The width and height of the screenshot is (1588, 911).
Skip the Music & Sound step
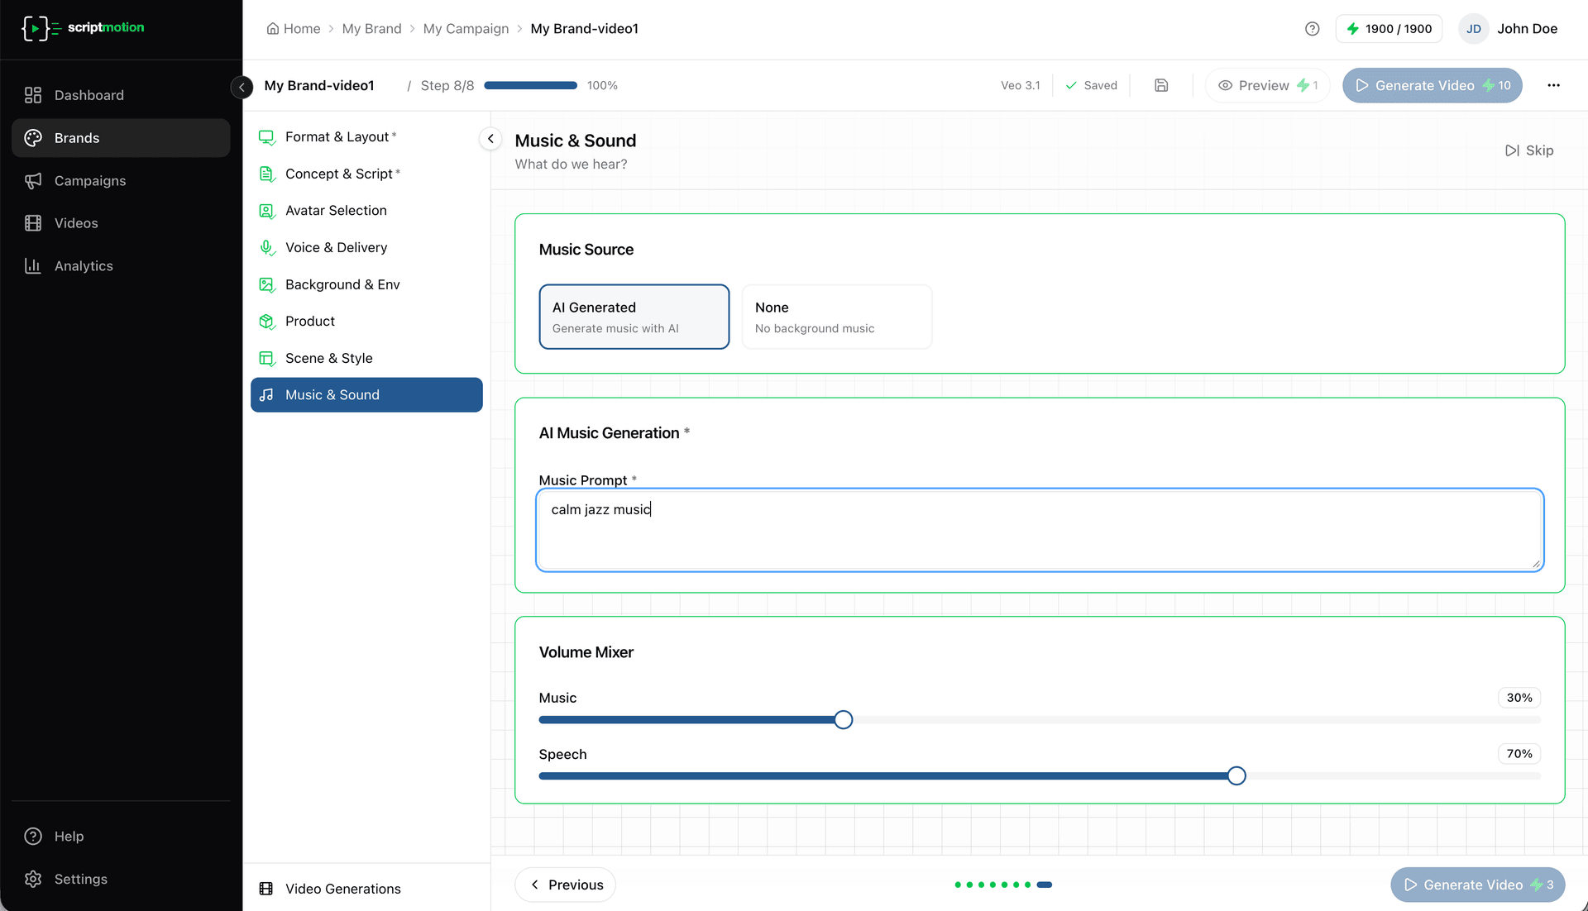coord(1529,150)
